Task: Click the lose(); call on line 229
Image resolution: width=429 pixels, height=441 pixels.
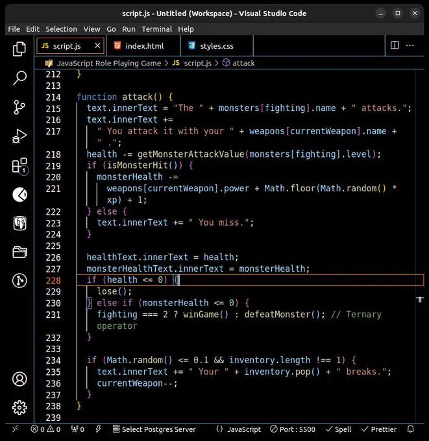Action: (x=114, y=291)
